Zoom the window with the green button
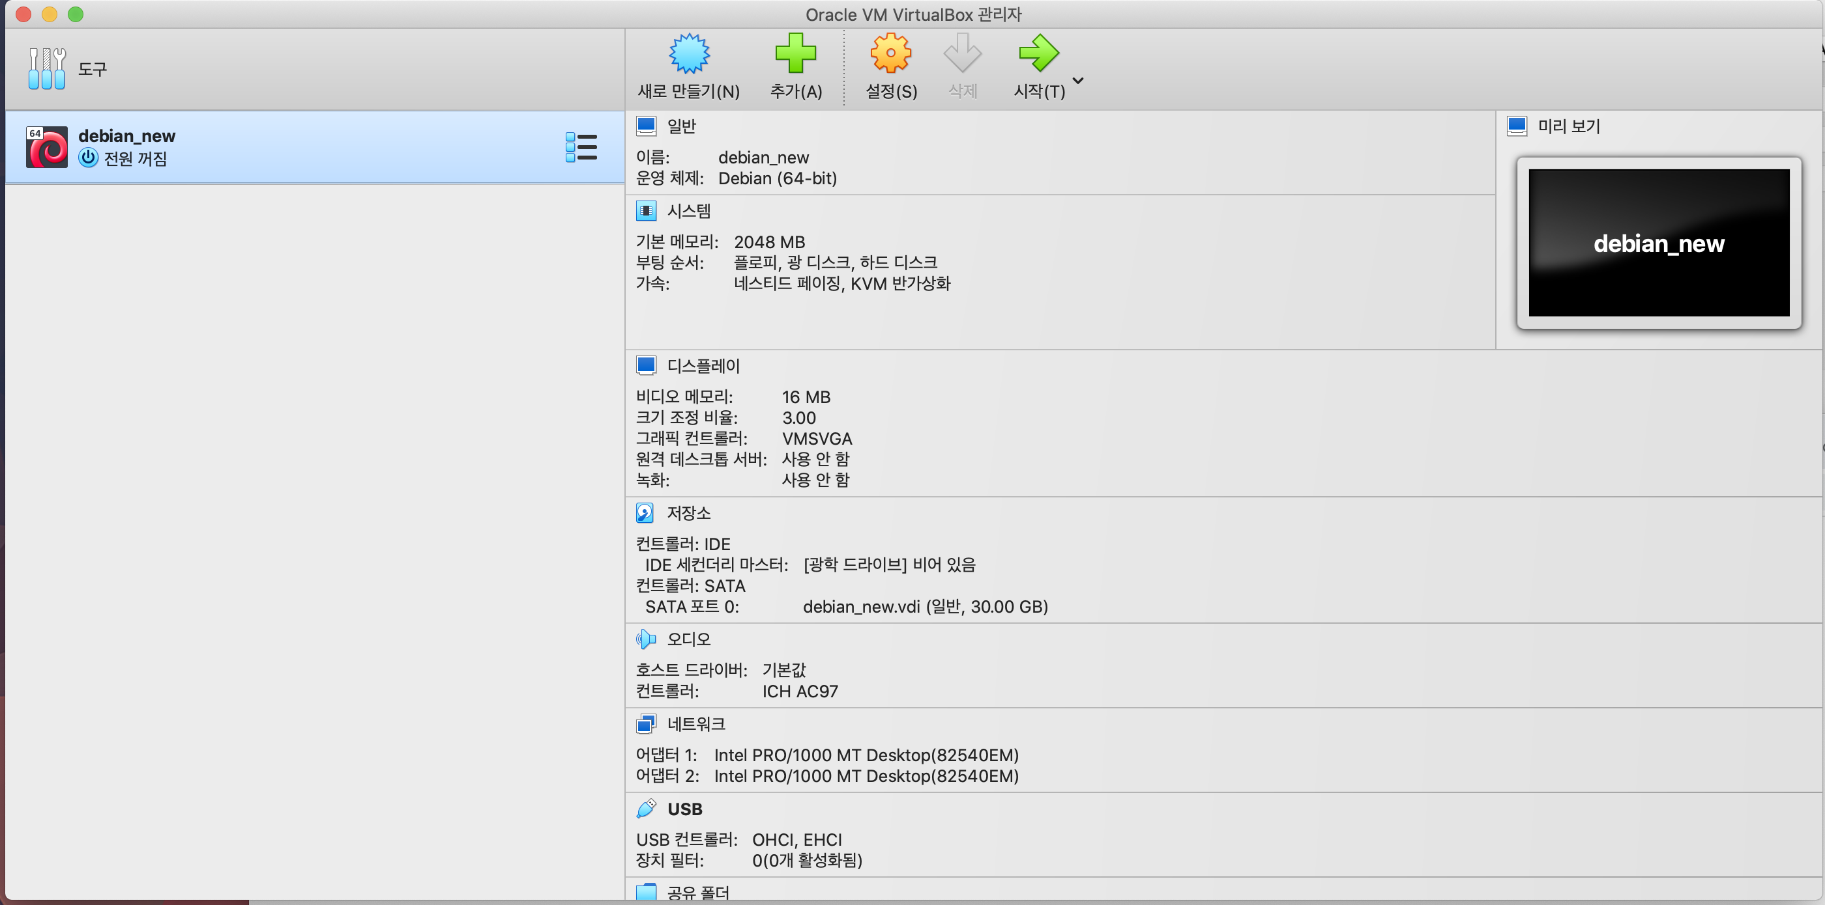This screenshot has width=1825, height=905. [76, 14]
